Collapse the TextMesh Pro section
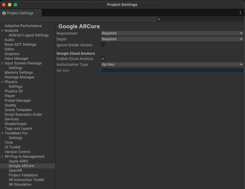The image size is (245, 189). pos(2,133)
